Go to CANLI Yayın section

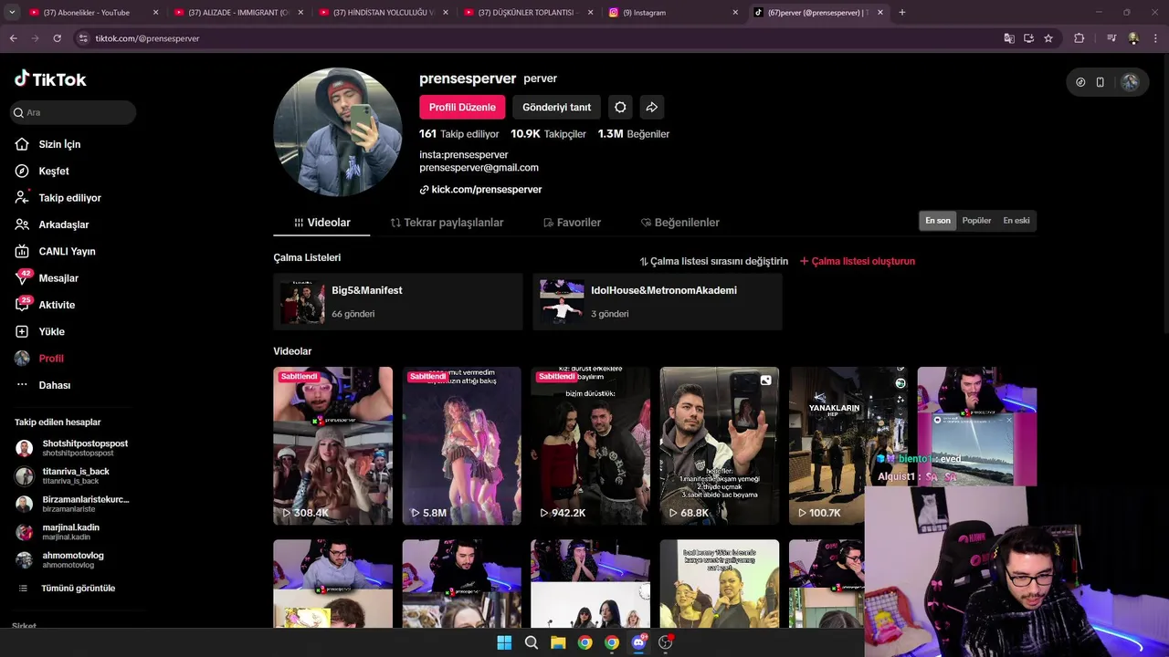(x=67, y=251)
